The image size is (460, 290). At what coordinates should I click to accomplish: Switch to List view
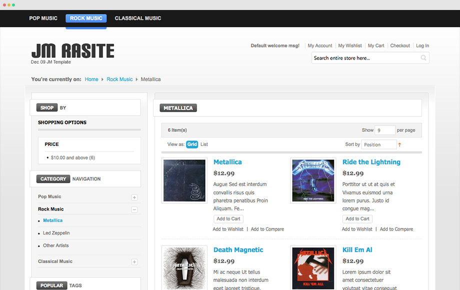click(x=204, y=144)
